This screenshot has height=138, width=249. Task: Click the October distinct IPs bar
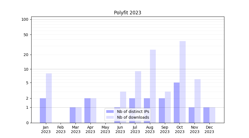[x=177, y=102]
